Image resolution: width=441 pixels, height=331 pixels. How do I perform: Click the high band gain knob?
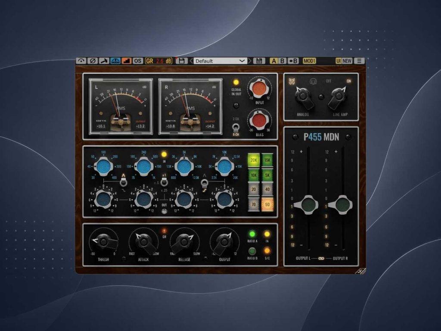coord(224,199)
